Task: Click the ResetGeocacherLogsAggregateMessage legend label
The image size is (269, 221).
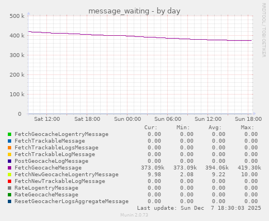Action: (72, 201)
